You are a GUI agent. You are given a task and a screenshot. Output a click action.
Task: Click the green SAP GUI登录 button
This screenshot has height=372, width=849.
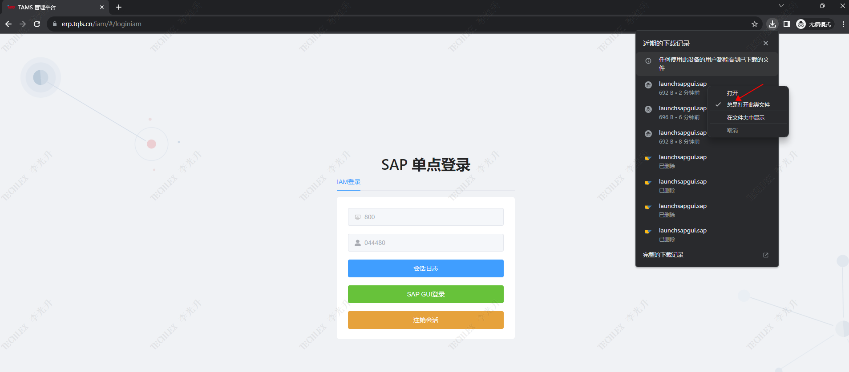click(426, 294)
